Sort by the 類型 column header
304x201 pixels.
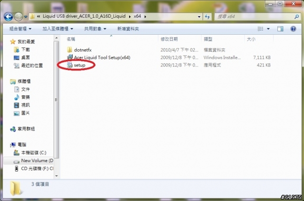tap(208, 39)
